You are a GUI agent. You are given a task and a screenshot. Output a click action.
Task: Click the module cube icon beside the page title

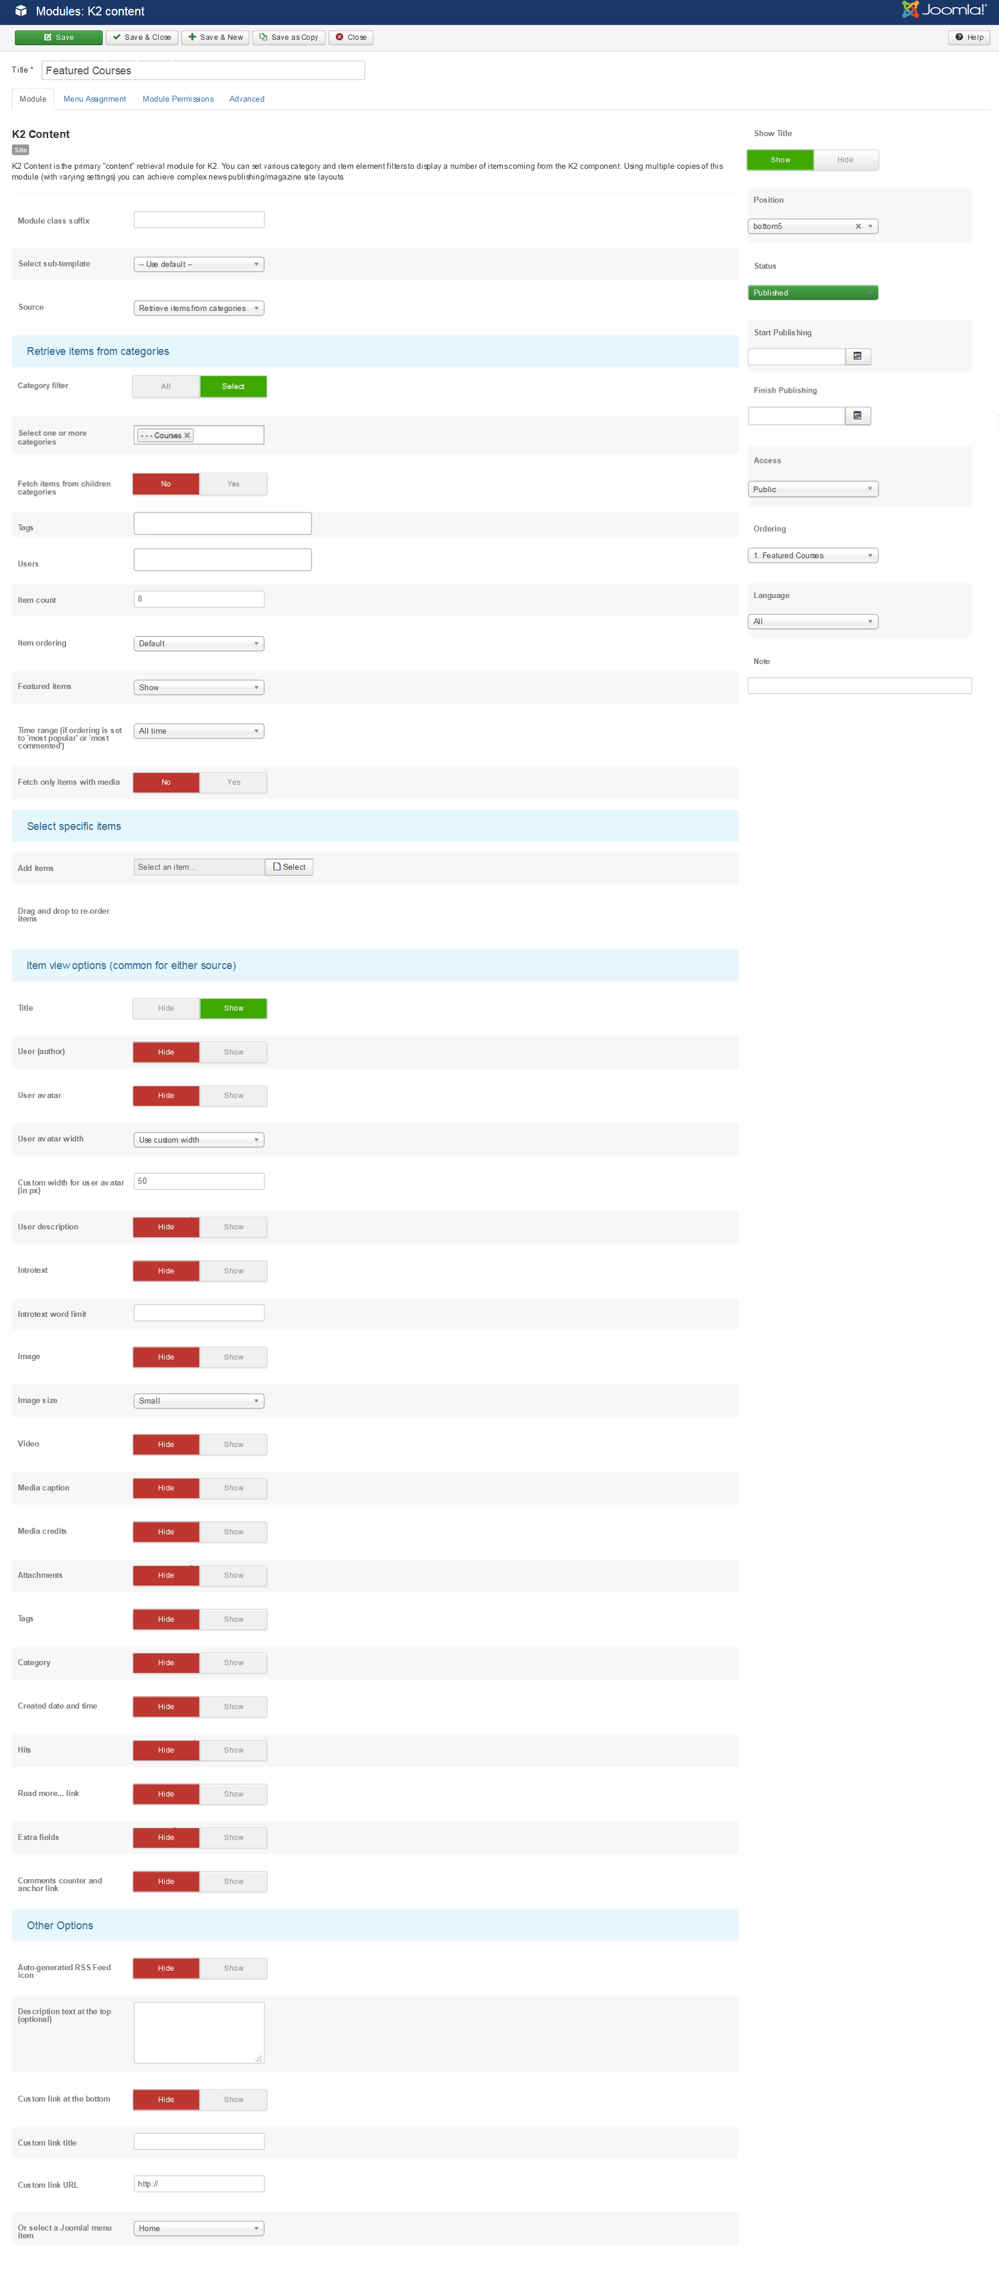click(x=20, y=11)
